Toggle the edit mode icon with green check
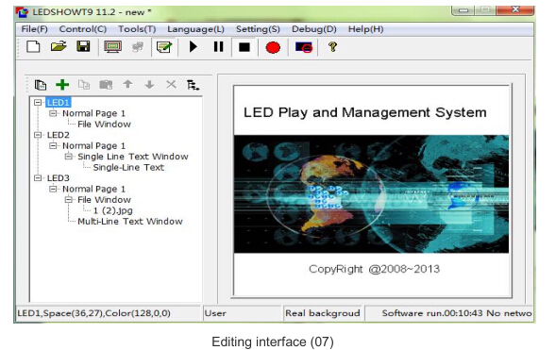Image resolution: width=556 pixels, height=350 pixels. pyautogui.click(x=164, y=47)
